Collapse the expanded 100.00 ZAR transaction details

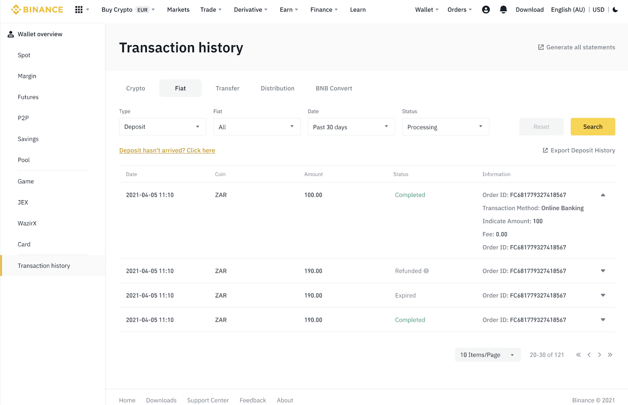[603, 195]
